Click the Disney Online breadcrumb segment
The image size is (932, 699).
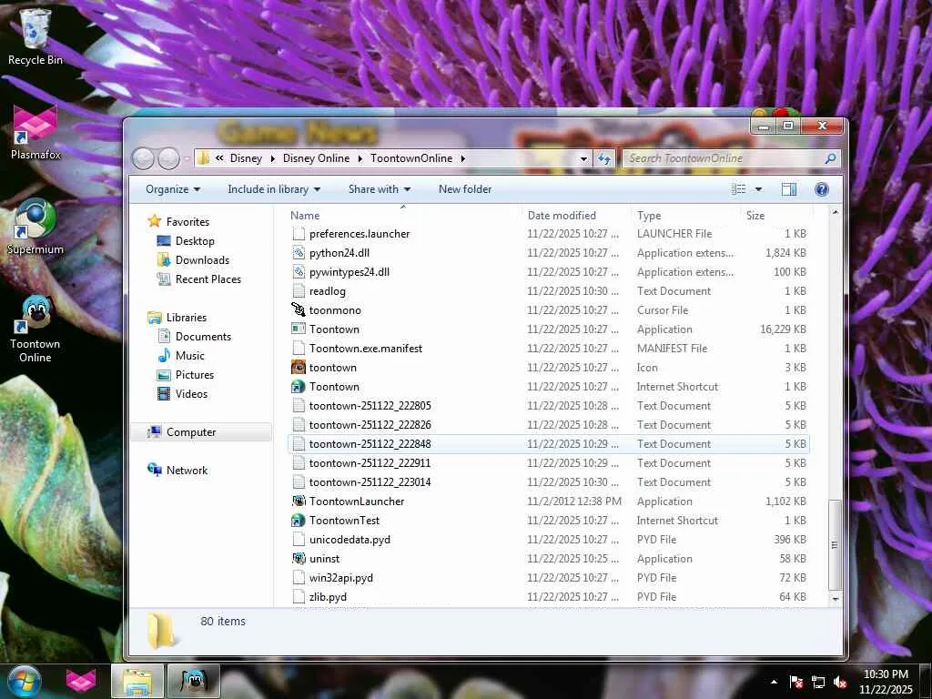[x=316, y=158]
